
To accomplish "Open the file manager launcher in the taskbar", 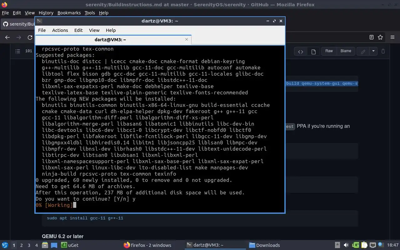I will tap(45, 245).
